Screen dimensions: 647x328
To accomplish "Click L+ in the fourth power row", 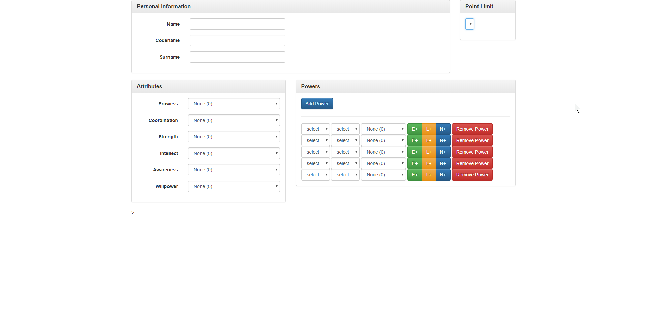I will coord(429,163).
